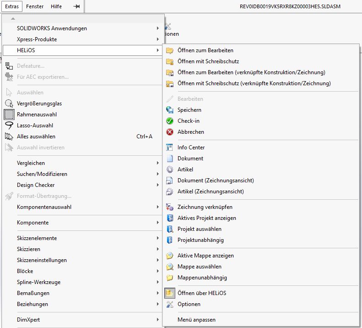This screenshot has width=362, height=328.
Task: Click the green Check-in checkmark icon
Action: pyautogui.click(x=170, y=121)
